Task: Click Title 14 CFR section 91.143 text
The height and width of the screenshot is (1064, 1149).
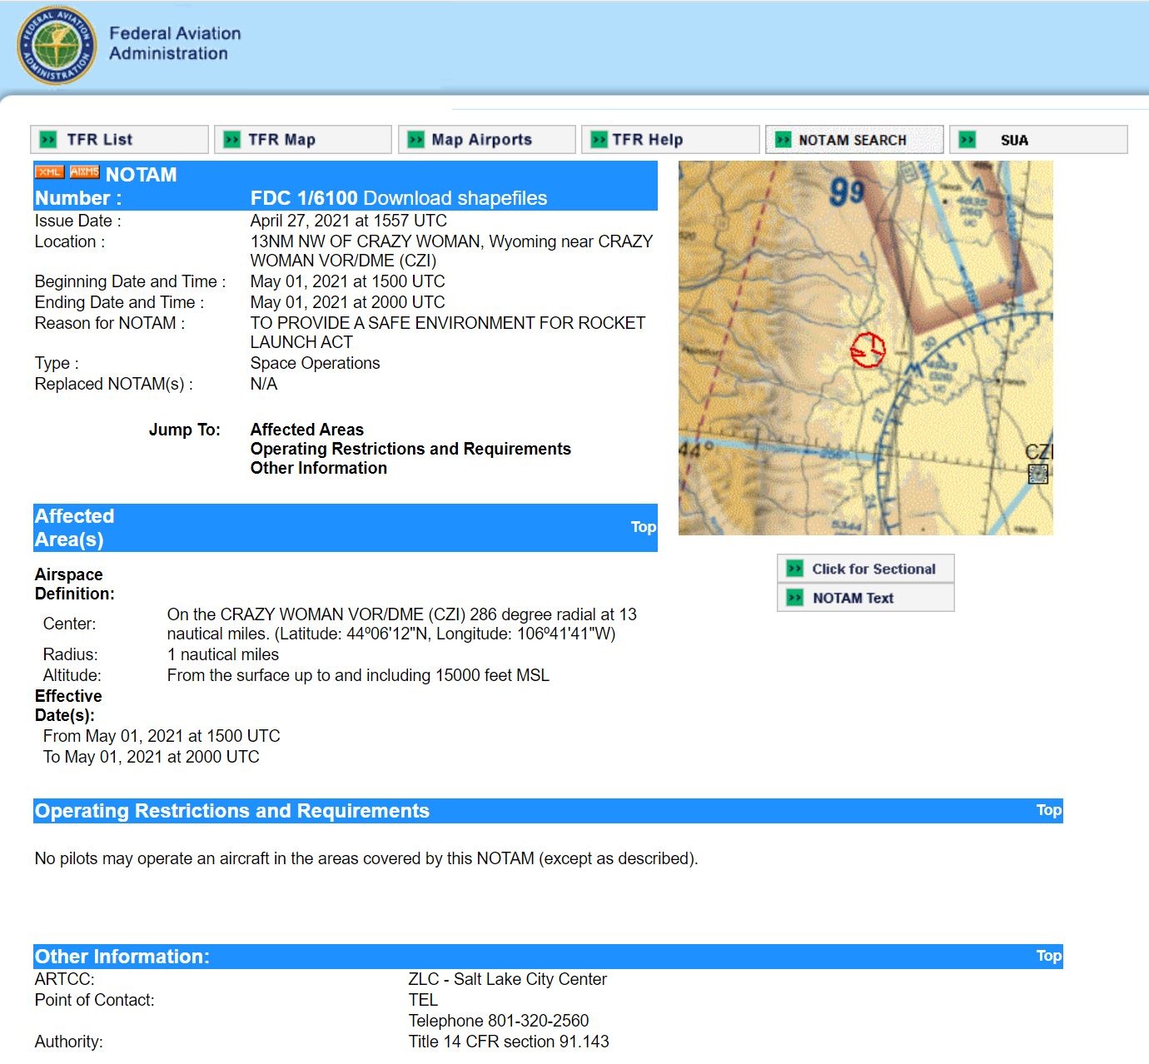Action: pyautogui.click(x=509, y=1042)
